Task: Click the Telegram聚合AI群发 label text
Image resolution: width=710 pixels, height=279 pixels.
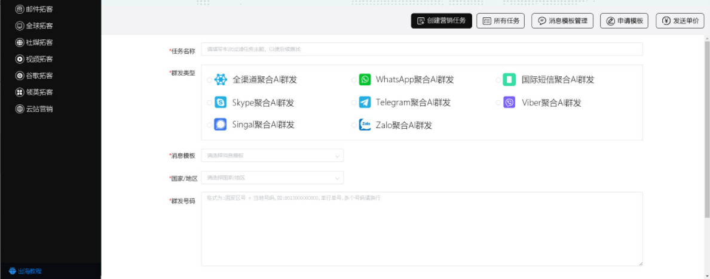Action: tap(413, 103)
